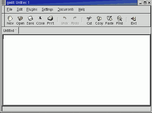Open the window menu in title bar
This screenshot has height=113, width=152.
tap(3, 2)
